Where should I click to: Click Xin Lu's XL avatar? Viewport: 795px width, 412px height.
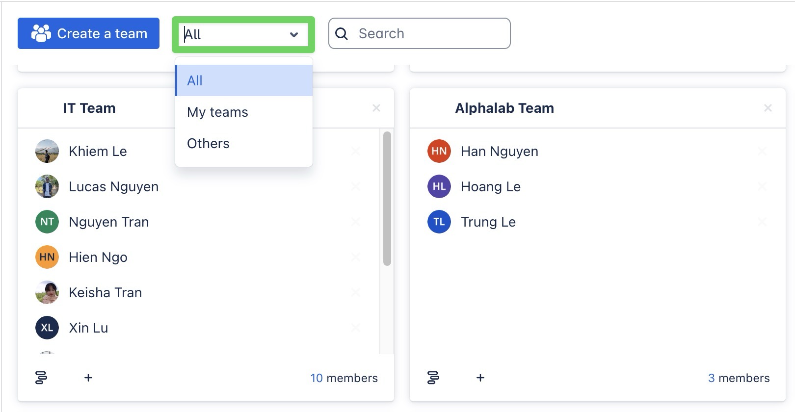tap(47, 328)
